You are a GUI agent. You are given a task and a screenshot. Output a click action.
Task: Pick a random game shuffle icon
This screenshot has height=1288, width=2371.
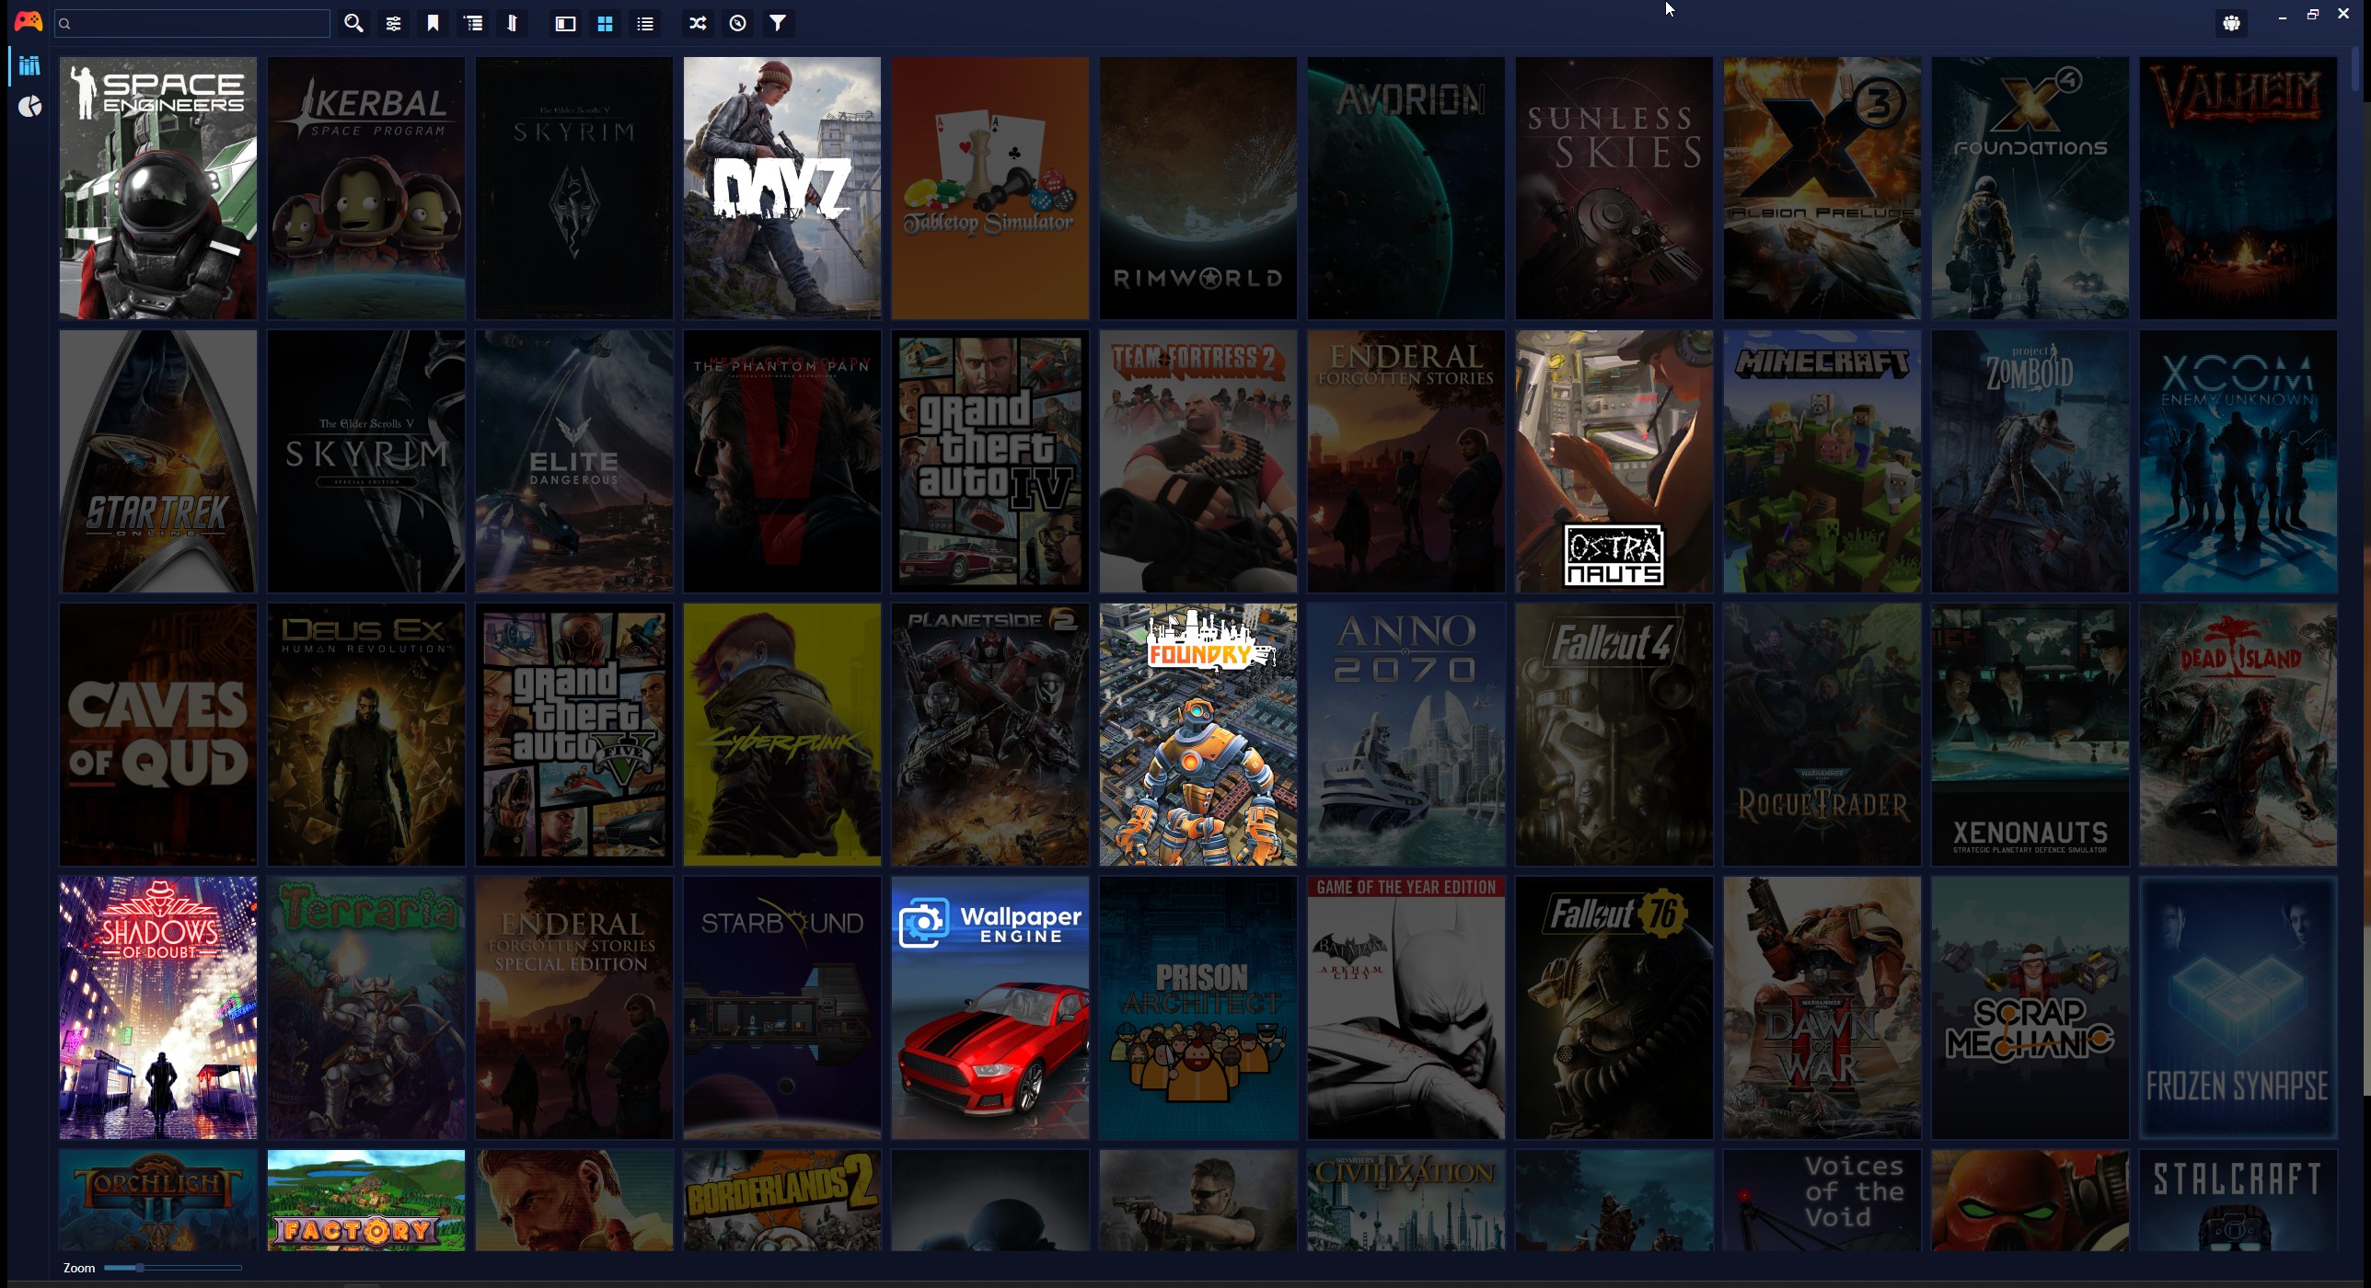[698, 23]
